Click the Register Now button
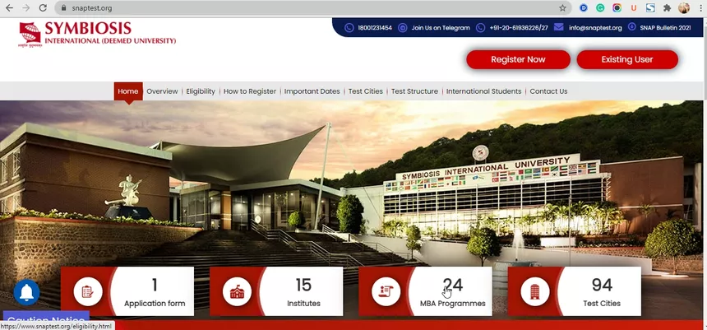This screenshot has width=707, height=330. [x=518, y=59]
